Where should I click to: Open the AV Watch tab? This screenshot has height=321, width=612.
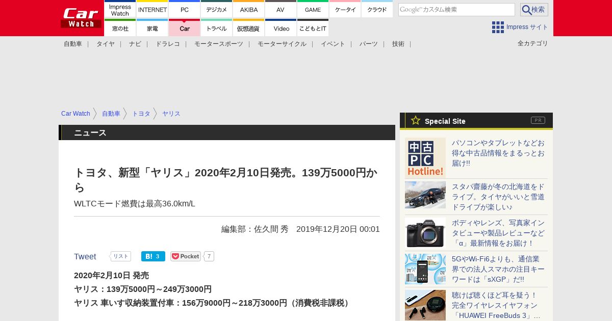tap(280, 9)
